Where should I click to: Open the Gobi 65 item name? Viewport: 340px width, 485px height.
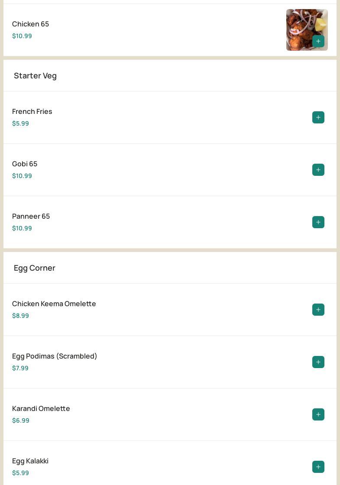click(x=25, y=164)
